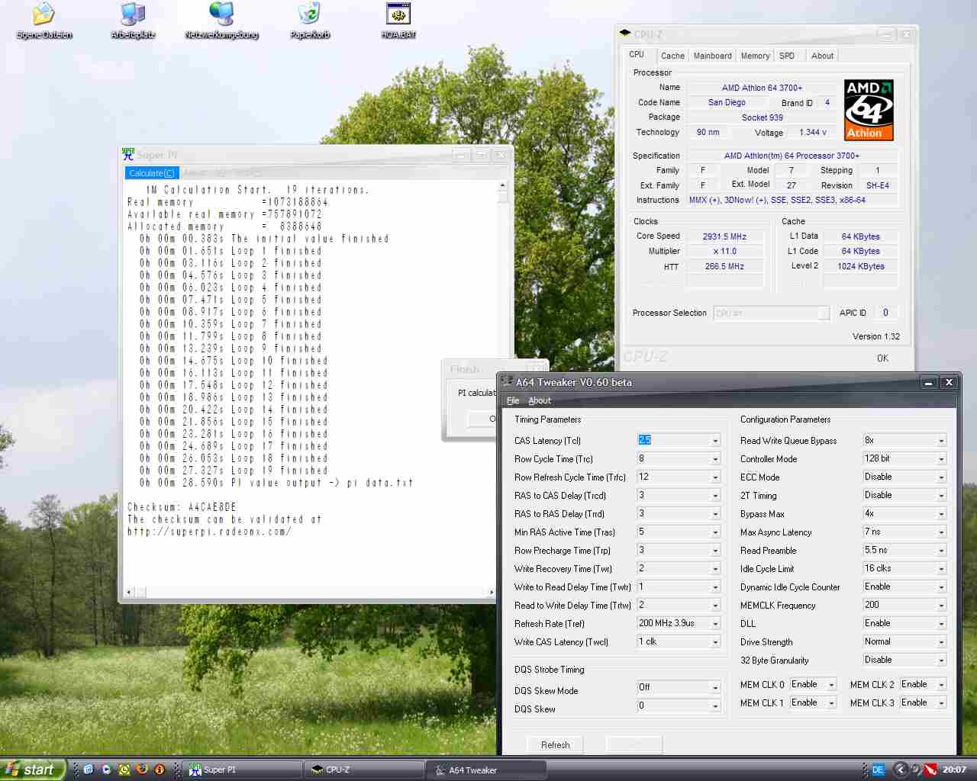Open the Papierkorb recycle bin icon
The image size is (977, 781).
tap(310, 21)
